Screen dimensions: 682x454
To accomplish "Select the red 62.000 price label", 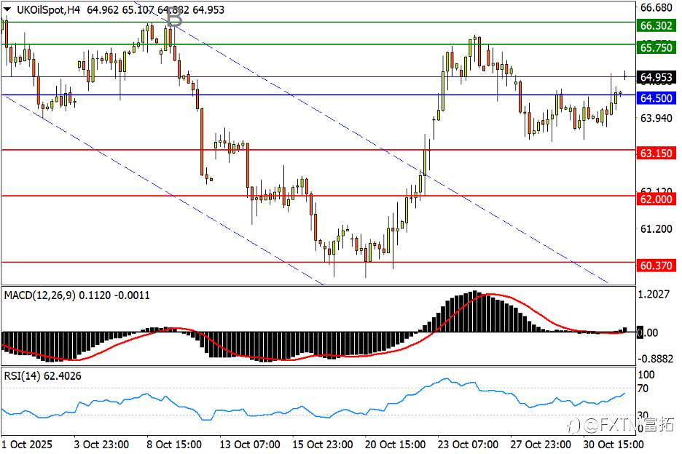I will coord(656,199).
